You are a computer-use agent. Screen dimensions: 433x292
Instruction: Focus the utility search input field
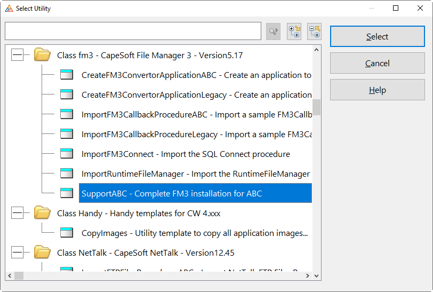[133, 31]
